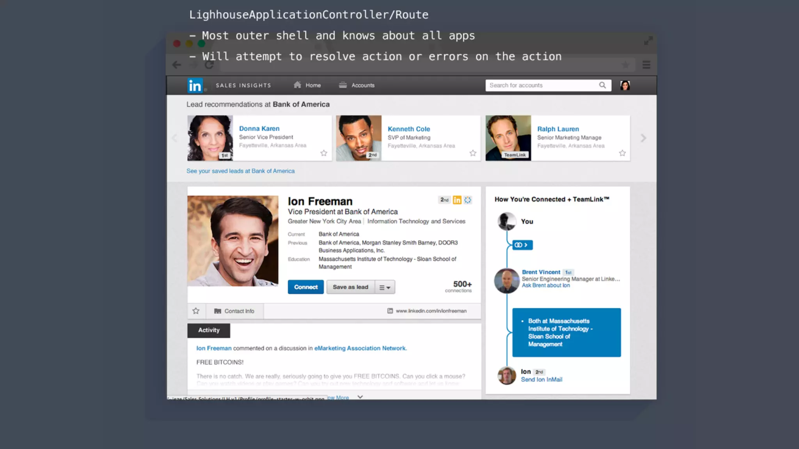Viewport: 799px width, 449px height.
Task: Click the LinkedIn logo icon
Action: [195, 85]
